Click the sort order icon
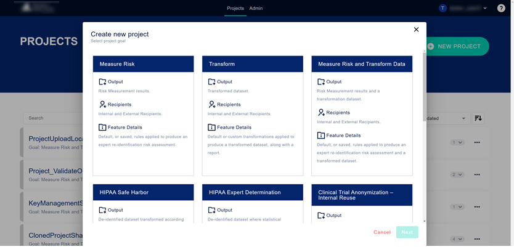Viewport: 514px width, 247px height. (x=478, y=118)
